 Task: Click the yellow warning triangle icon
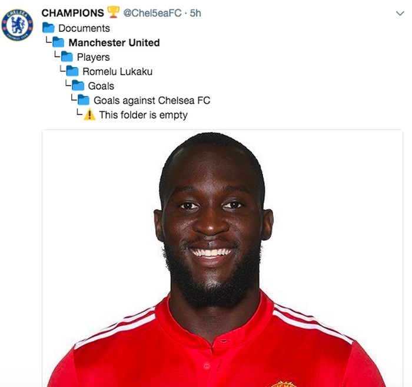coord(89,114)
